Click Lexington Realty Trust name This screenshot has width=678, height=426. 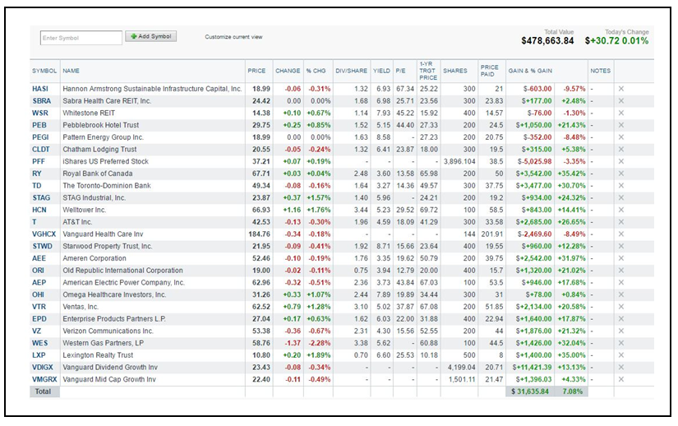98,355
